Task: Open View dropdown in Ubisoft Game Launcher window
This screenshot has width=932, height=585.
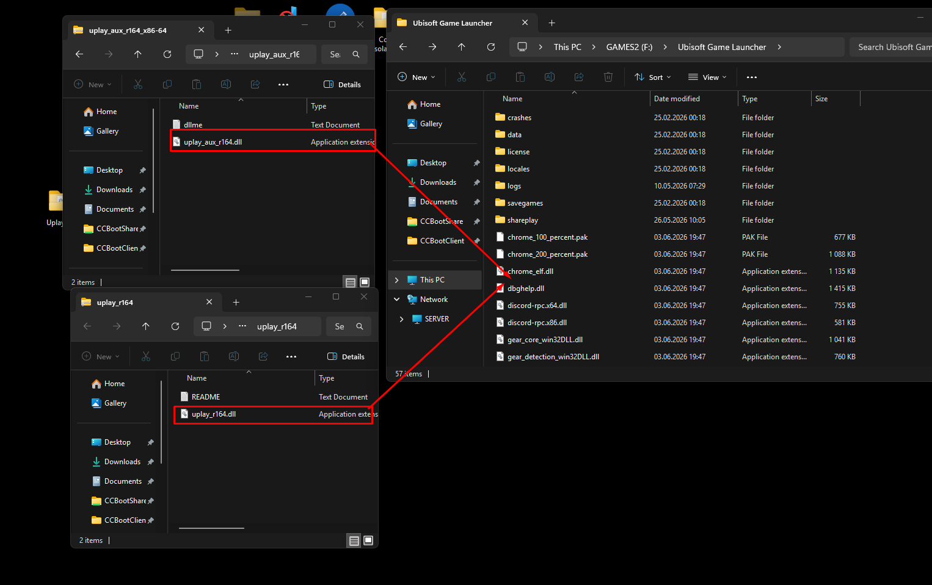Action: tap(707, 77)
